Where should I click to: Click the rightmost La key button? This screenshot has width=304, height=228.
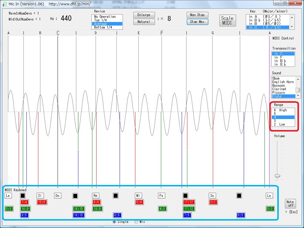click(269, 196)
